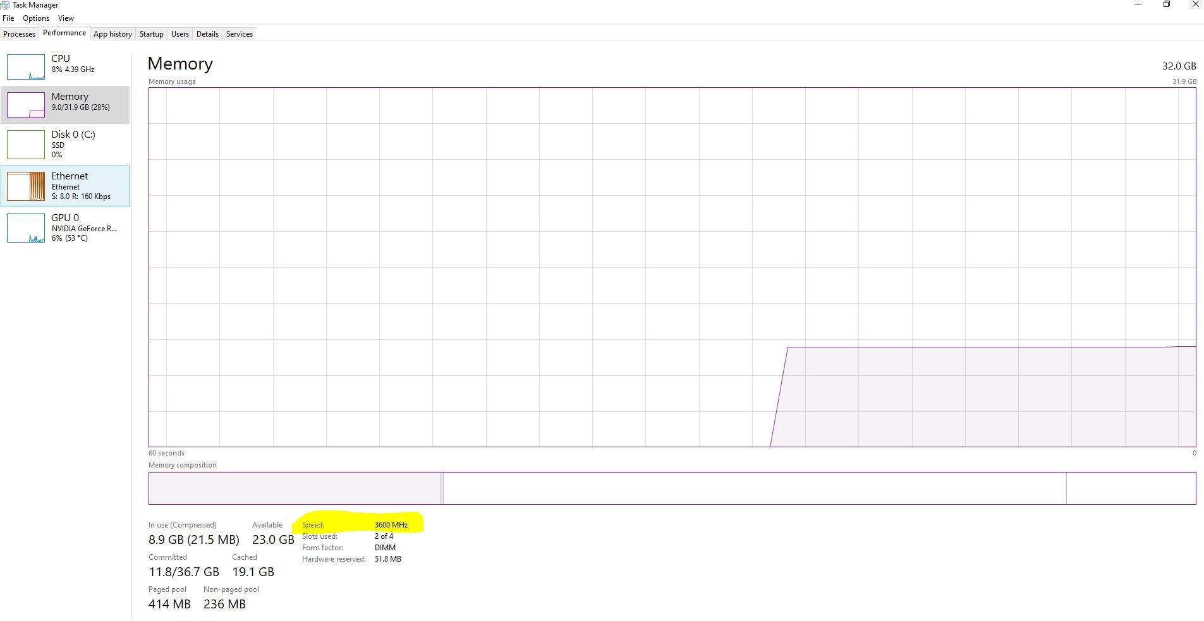Go to the Startup tab

tap(151, 34)
